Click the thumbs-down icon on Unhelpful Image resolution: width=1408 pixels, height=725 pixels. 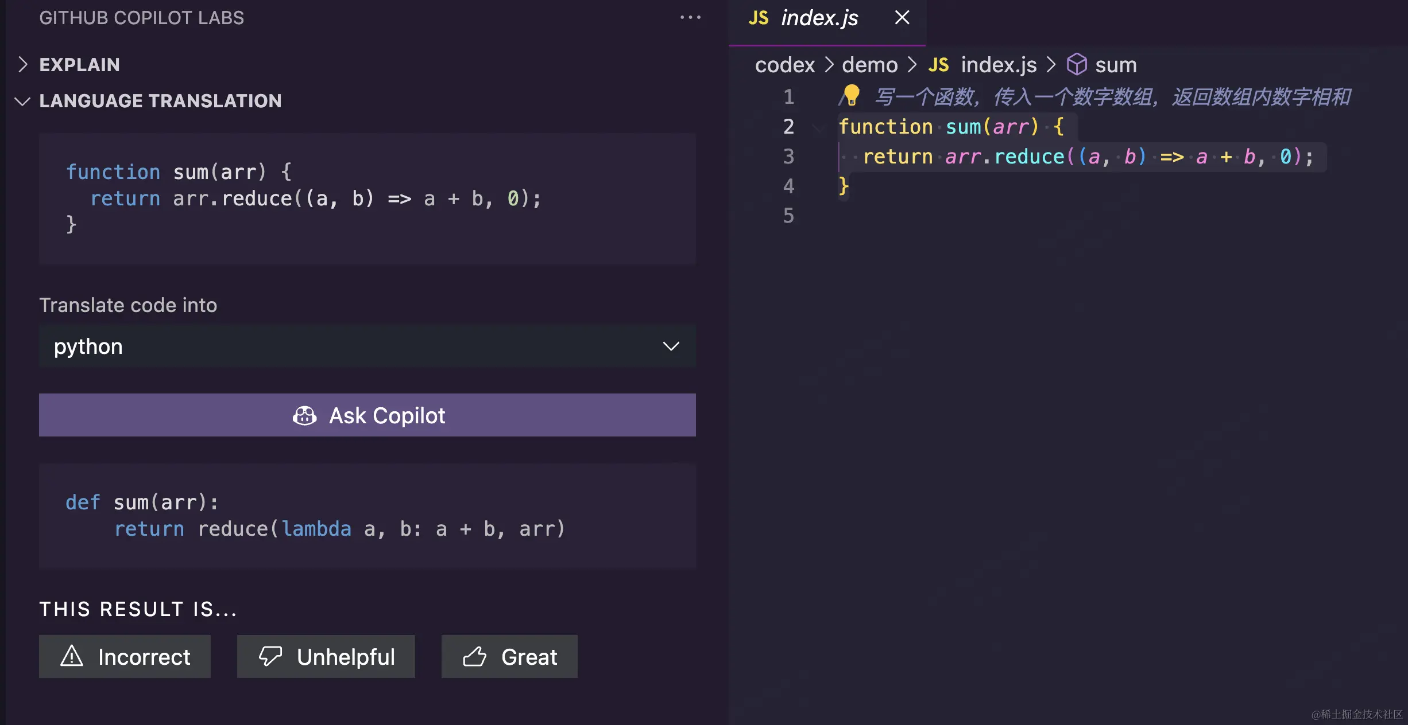pyautogui.click(x=270, y=656)
